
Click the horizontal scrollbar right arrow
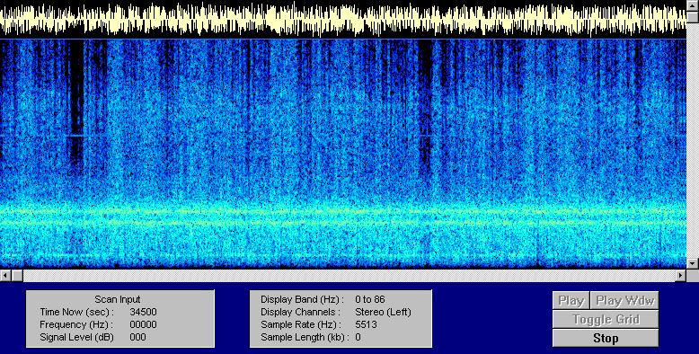click(681, 275)
